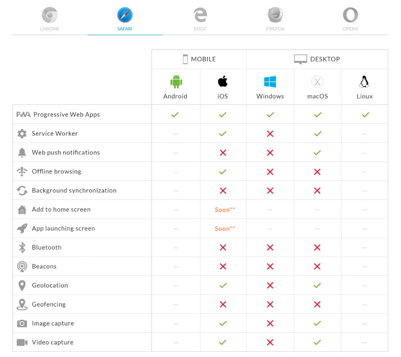Image resolution: width=401 pixels, height=357 pixels.
Task: Click the Video capture row label
Action: tap(53, 343)
